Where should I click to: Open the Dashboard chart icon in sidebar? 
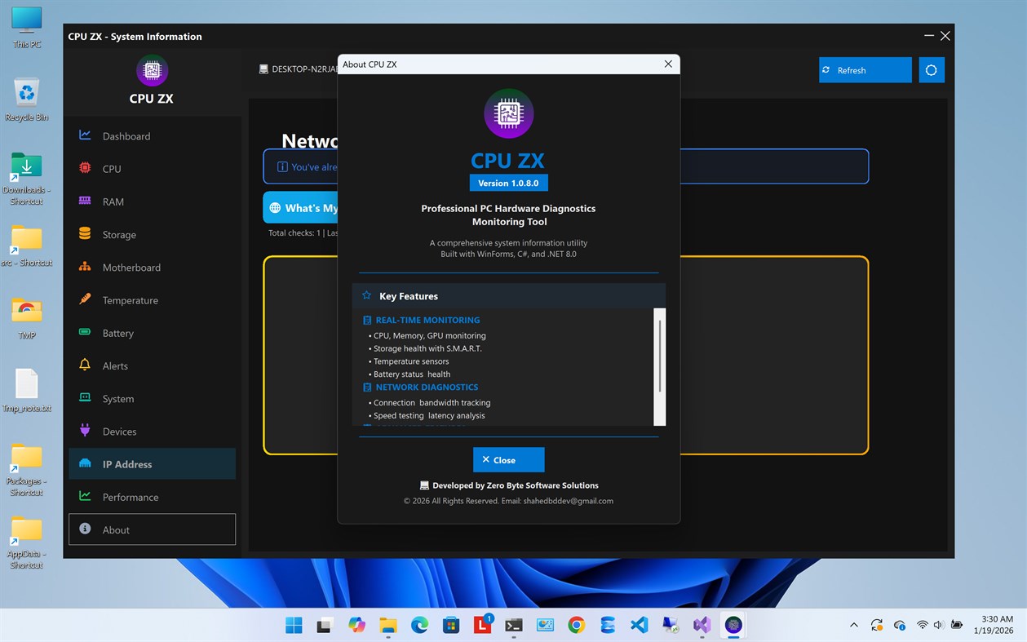[85, 135]
